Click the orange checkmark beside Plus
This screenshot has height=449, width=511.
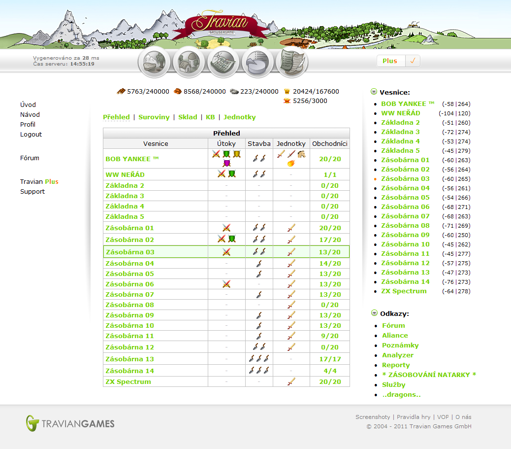[x=413, y=61]
